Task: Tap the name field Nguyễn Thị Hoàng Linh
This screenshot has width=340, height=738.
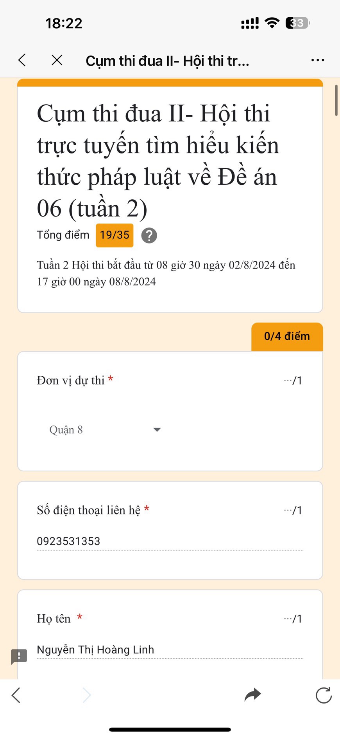Action: [170, 650]
